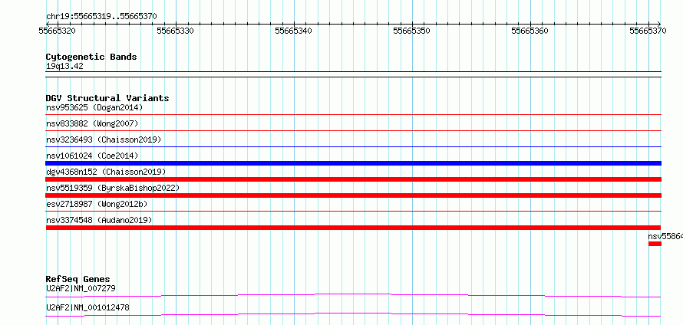Screen dimensions: 683x325
Task: Open variant nsv5519359 (ByrskaBishop2022) label
Action: pyautogui.click(x=113, y=188)
